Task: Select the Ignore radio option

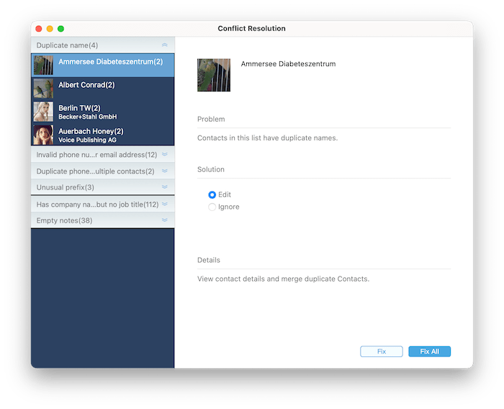Action: pyautogui.click(x=212, y=207)
